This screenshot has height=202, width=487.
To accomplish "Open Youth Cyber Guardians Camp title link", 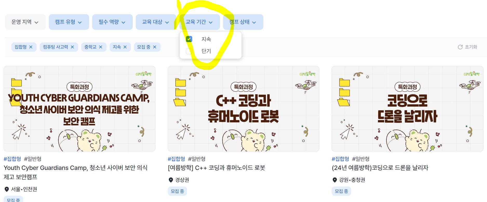I will click(76, 172).
